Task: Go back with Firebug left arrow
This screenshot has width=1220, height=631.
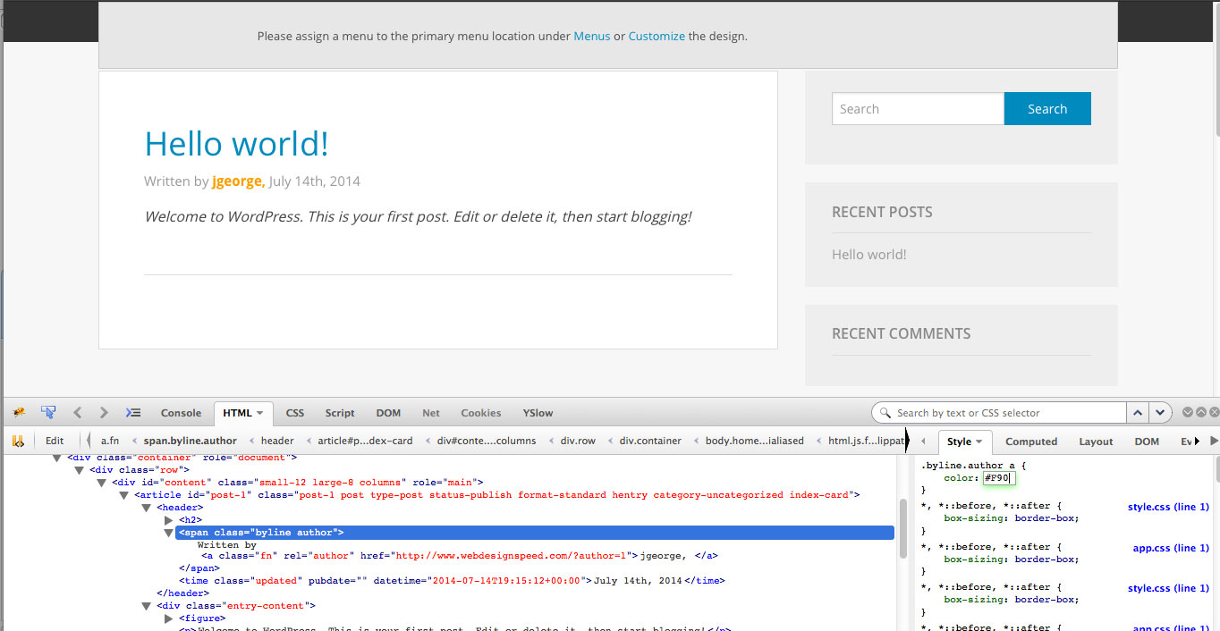Action: [78, 412]
